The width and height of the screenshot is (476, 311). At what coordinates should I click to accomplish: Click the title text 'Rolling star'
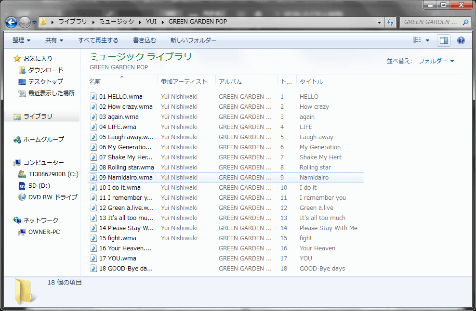315,167
